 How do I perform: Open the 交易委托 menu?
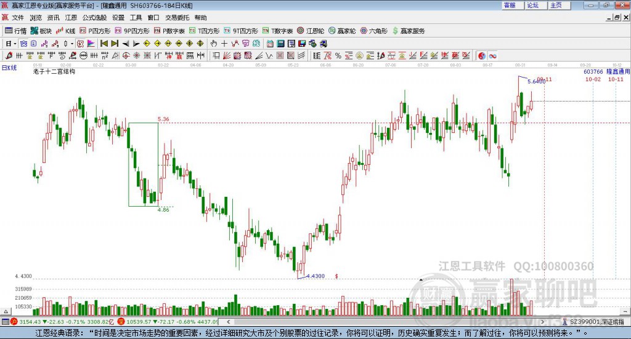[x=177, y=18]
